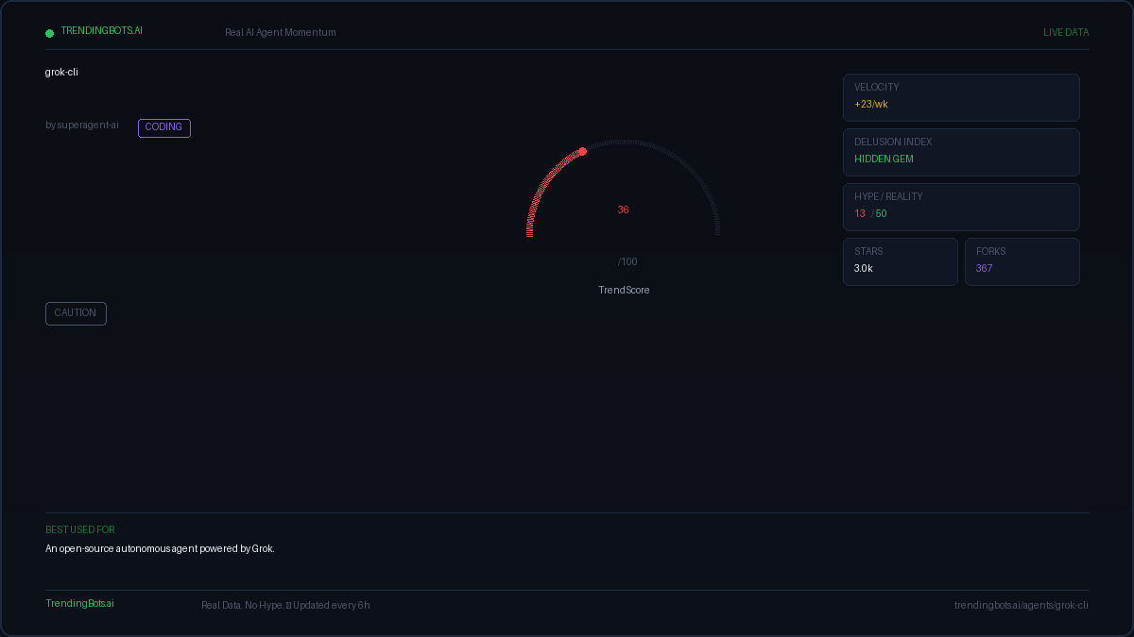
Task: Click the CODING category tag
Action: pyautogui.click(x=164, y=127)
